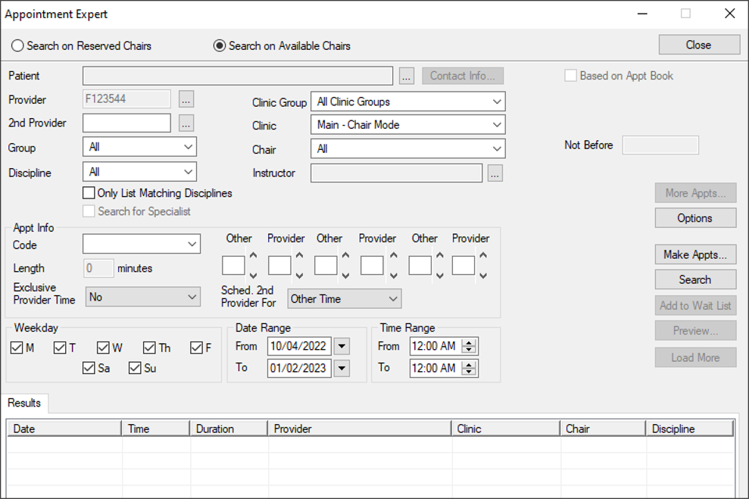Click into the Date Range From date field
Image resolution: width=749 pixels, height=499 pixels.
[299, 346]
